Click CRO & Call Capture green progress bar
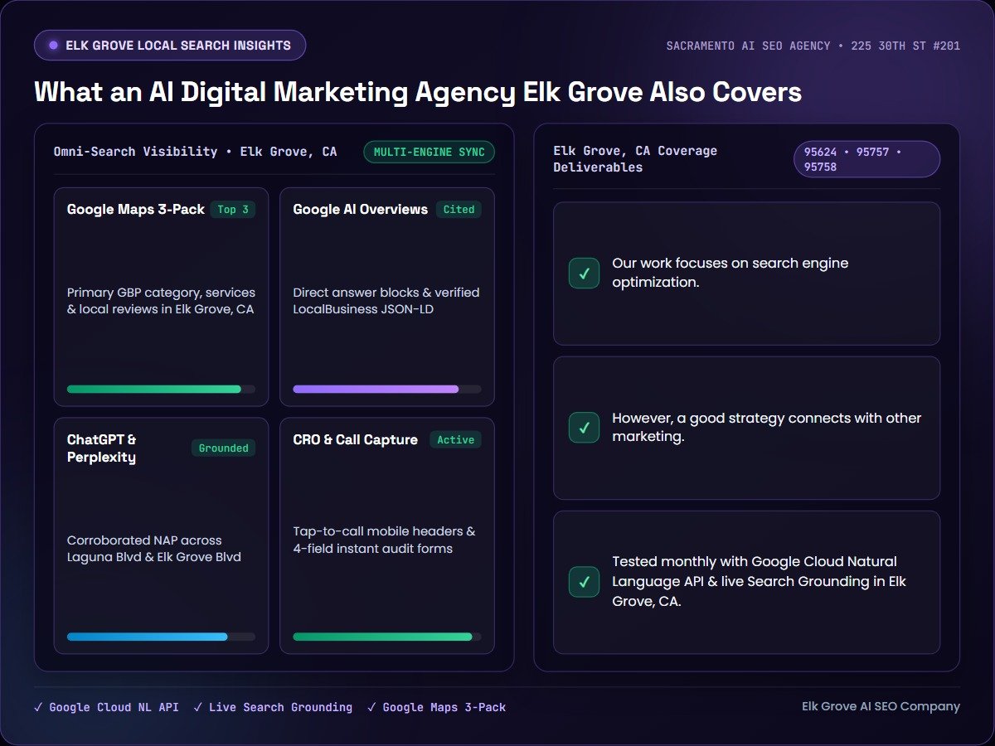 tap(387, 637)
